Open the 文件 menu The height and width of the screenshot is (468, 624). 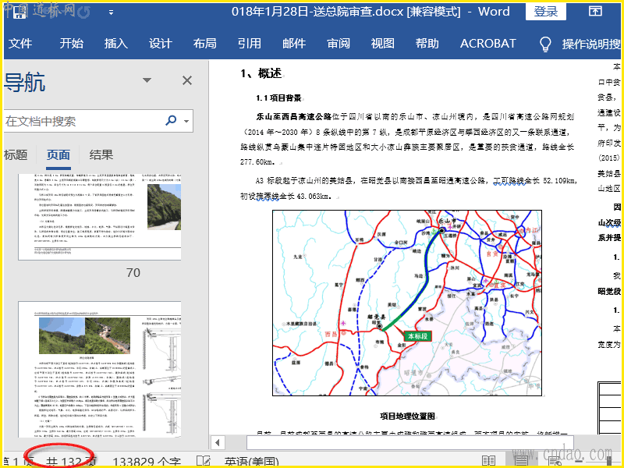20,44
